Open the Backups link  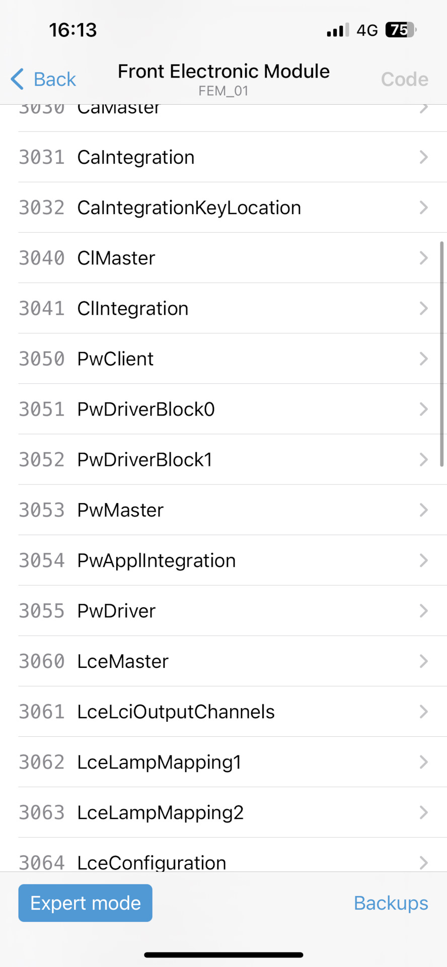tap(391, 903)
